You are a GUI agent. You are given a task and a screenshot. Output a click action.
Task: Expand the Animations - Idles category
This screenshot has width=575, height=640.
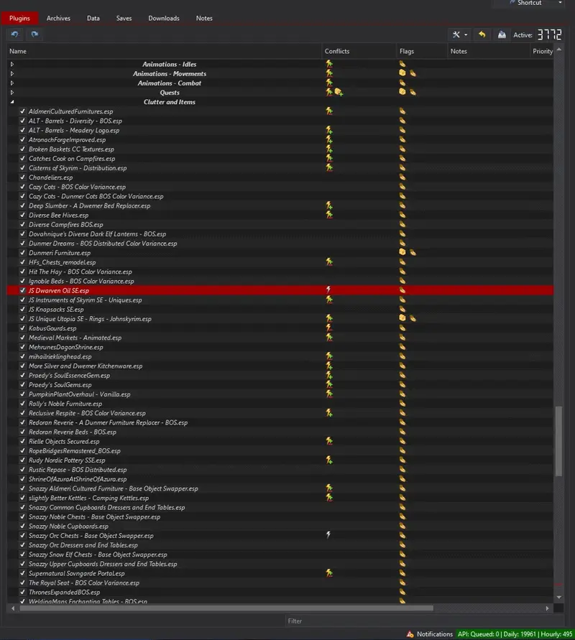pos(11,64)
